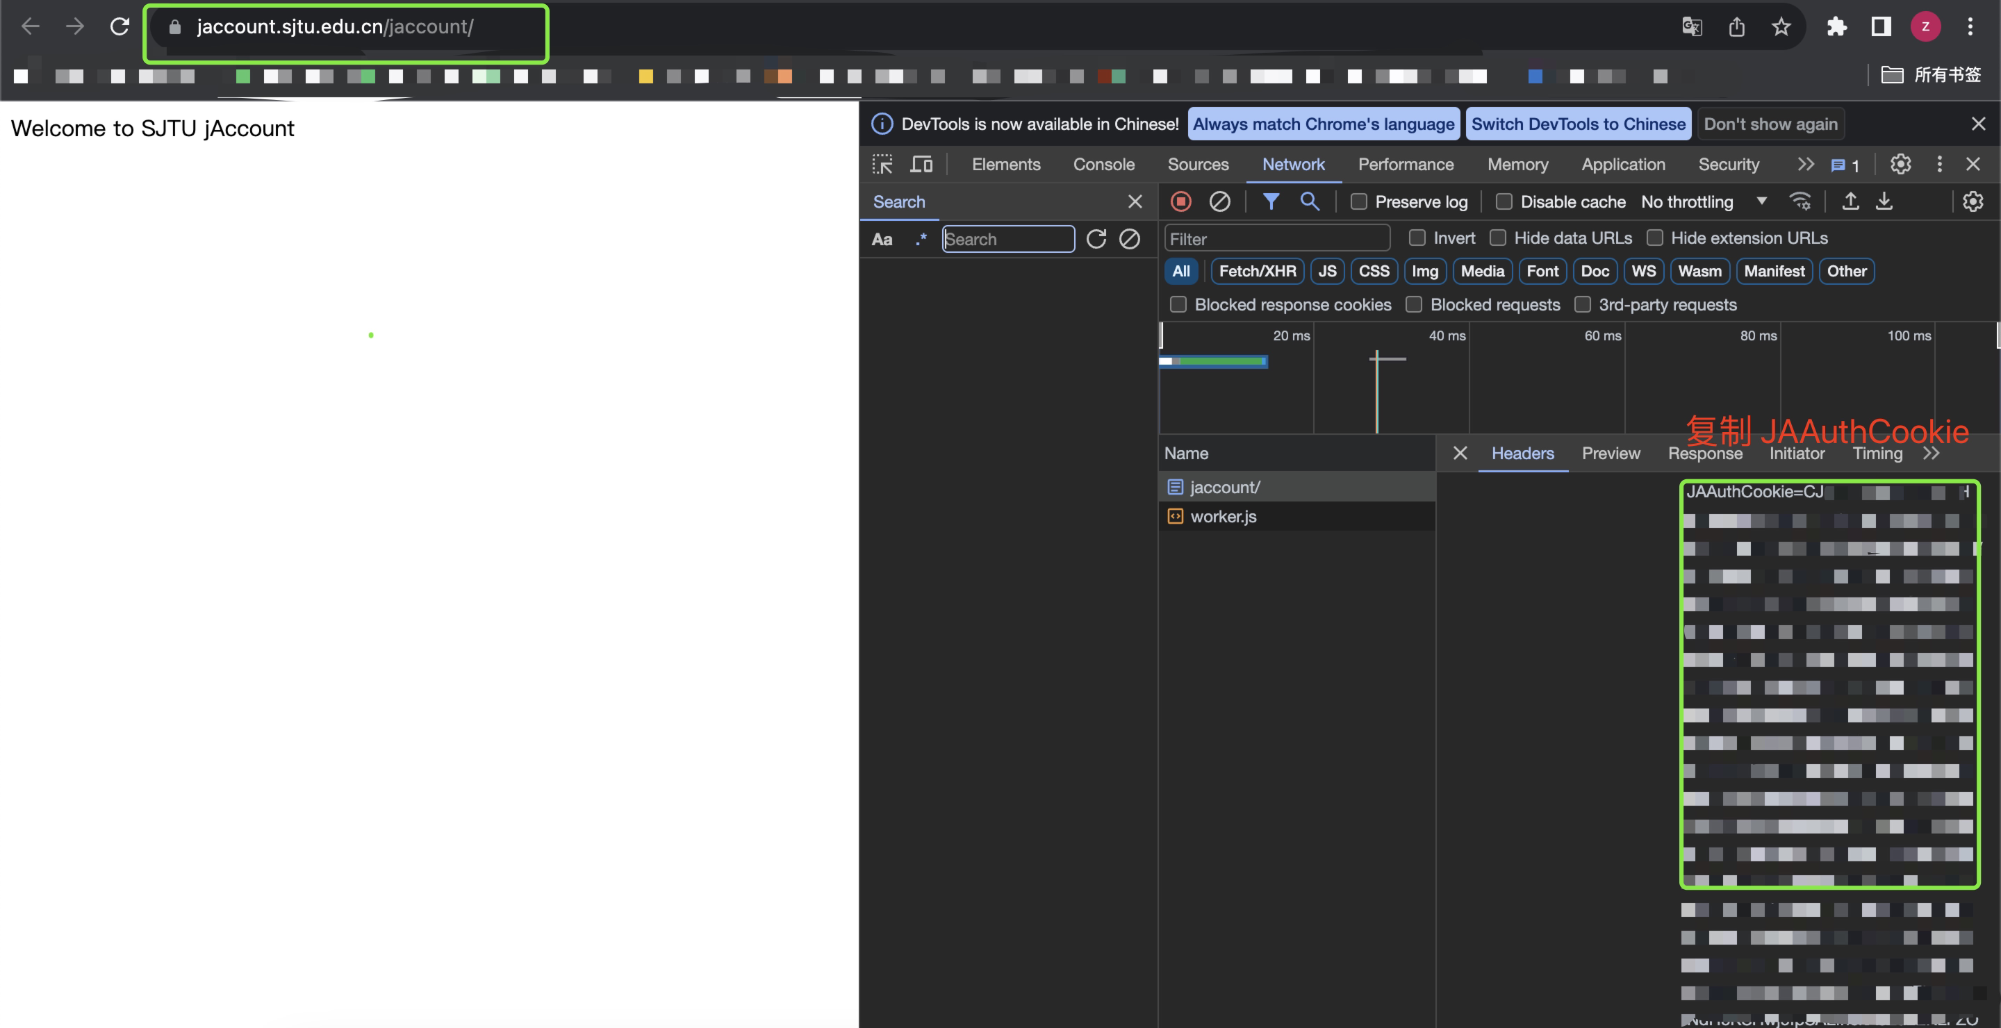Click the Filter text input field

click(1277, 239)
